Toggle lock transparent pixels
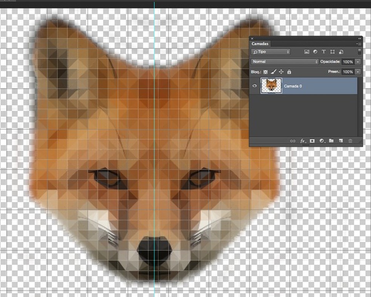 [x=265, y=72]
